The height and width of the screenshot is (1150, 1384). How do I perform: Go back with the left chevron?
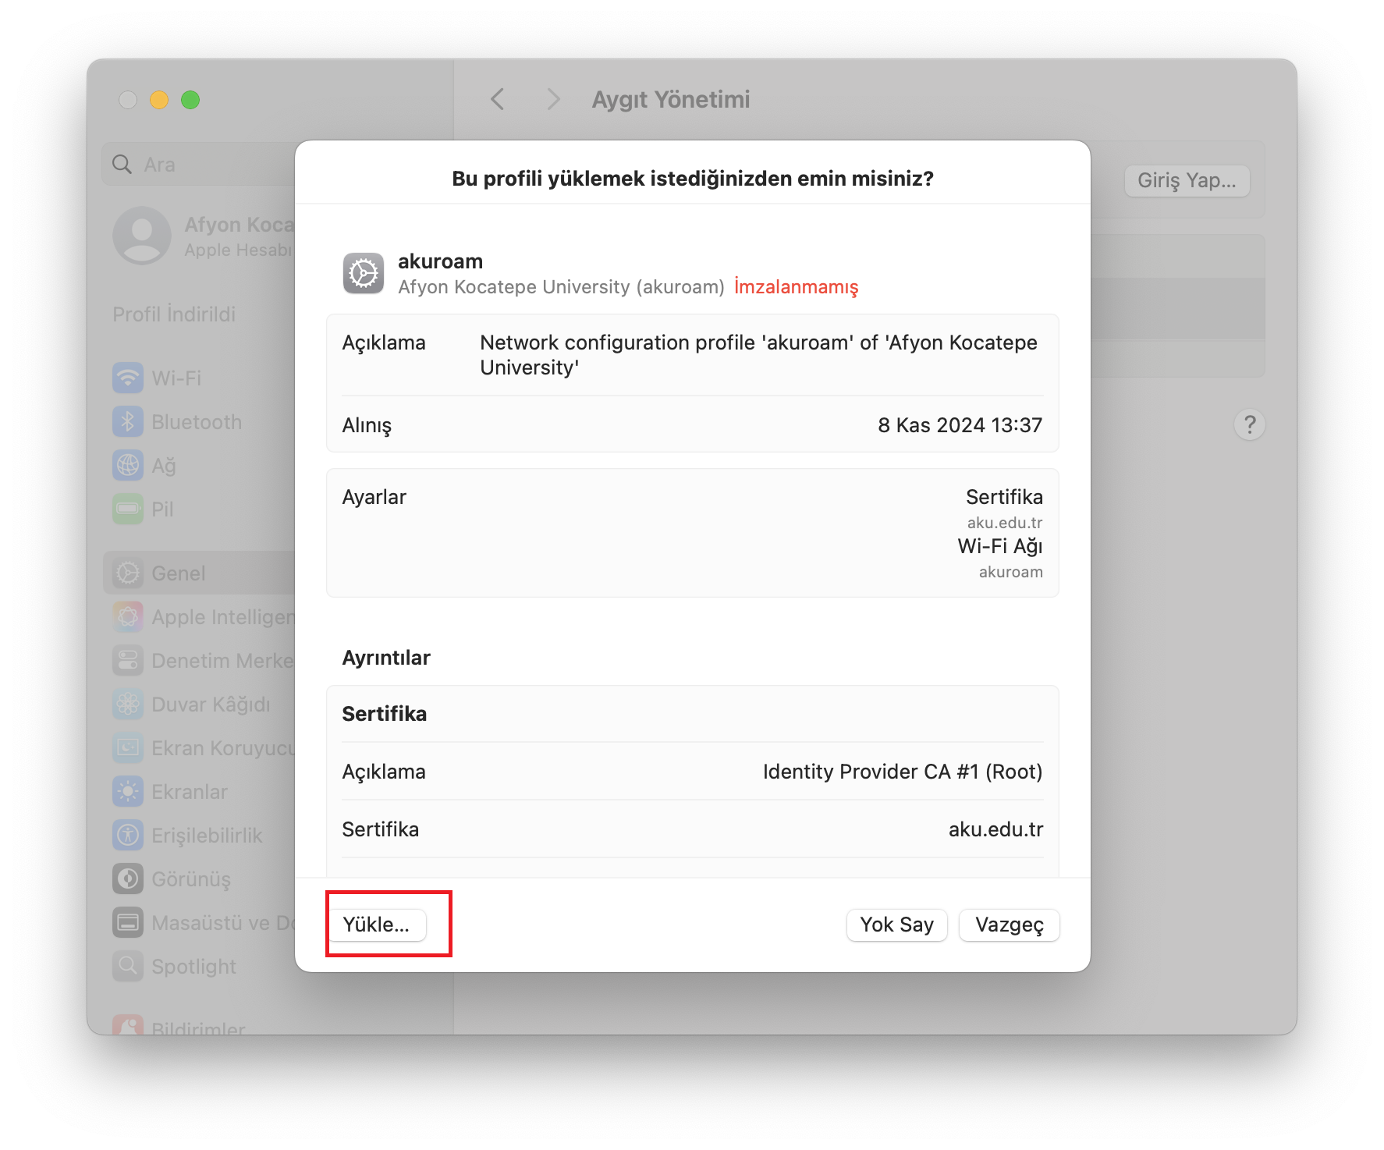tap(498, 100)
